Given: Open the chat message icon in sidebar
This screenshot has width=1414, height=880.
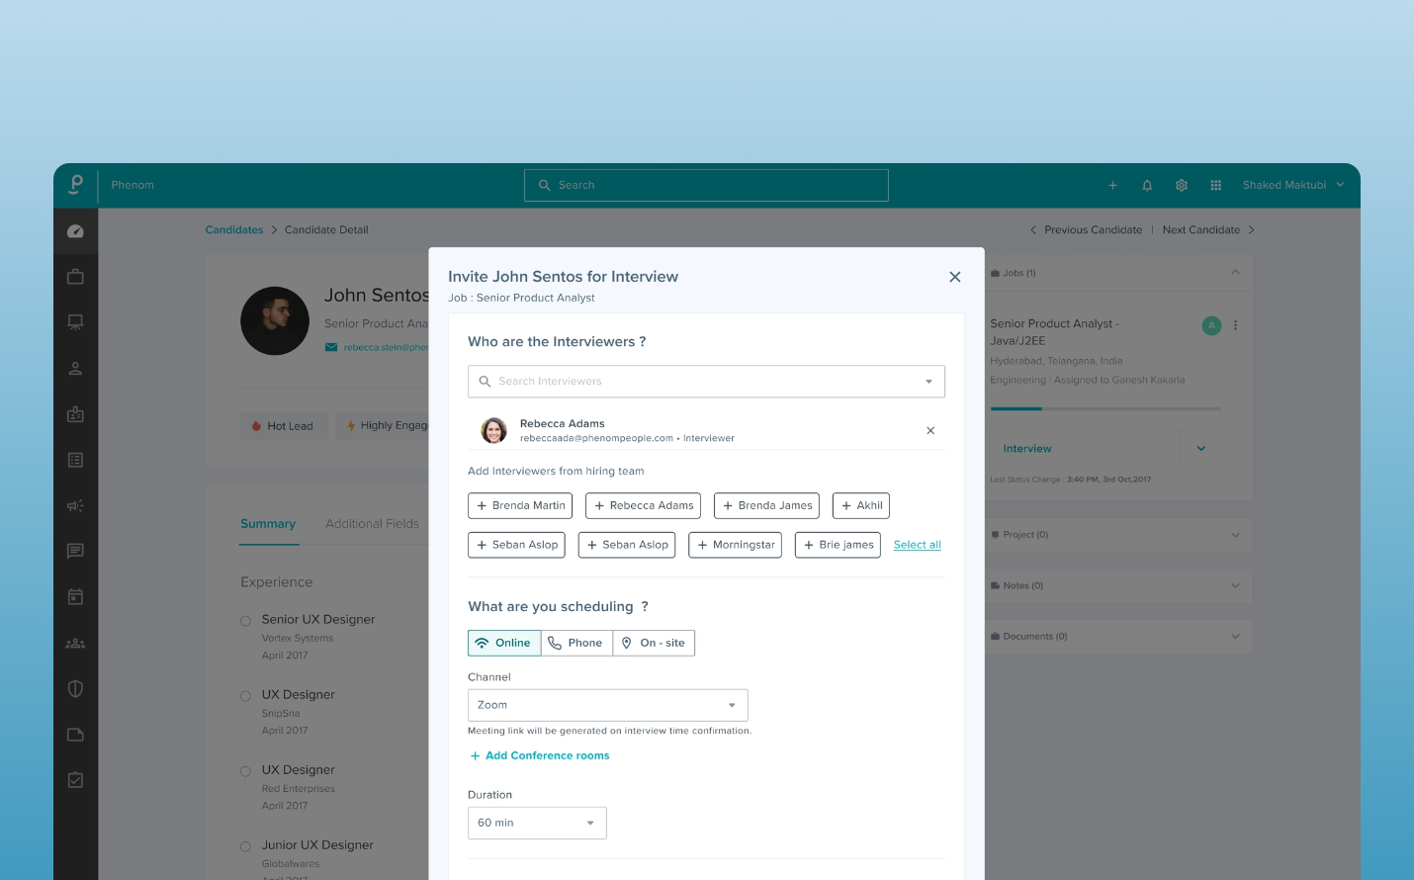Looking at the screenshot, I should click(x=75, y=551).
